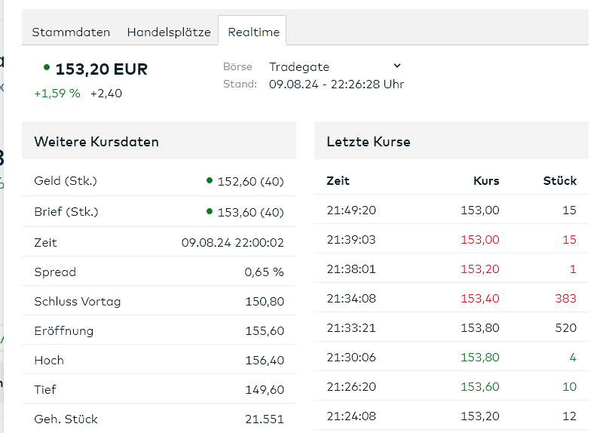
Task: Click the Zeit column header
Action: click(338, 181)
